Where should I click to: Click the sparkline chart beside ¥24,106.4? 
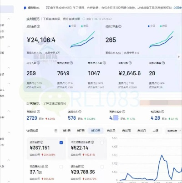pyautogui.click(x=82, y=39)
